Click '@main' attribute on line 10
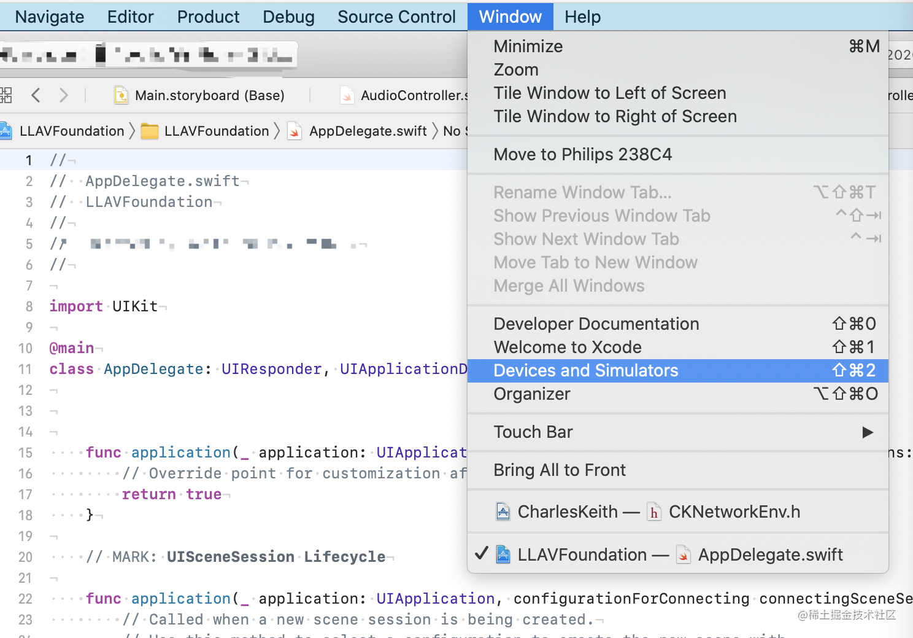Viewport: 913px width, 638px height. click(72, 348)
